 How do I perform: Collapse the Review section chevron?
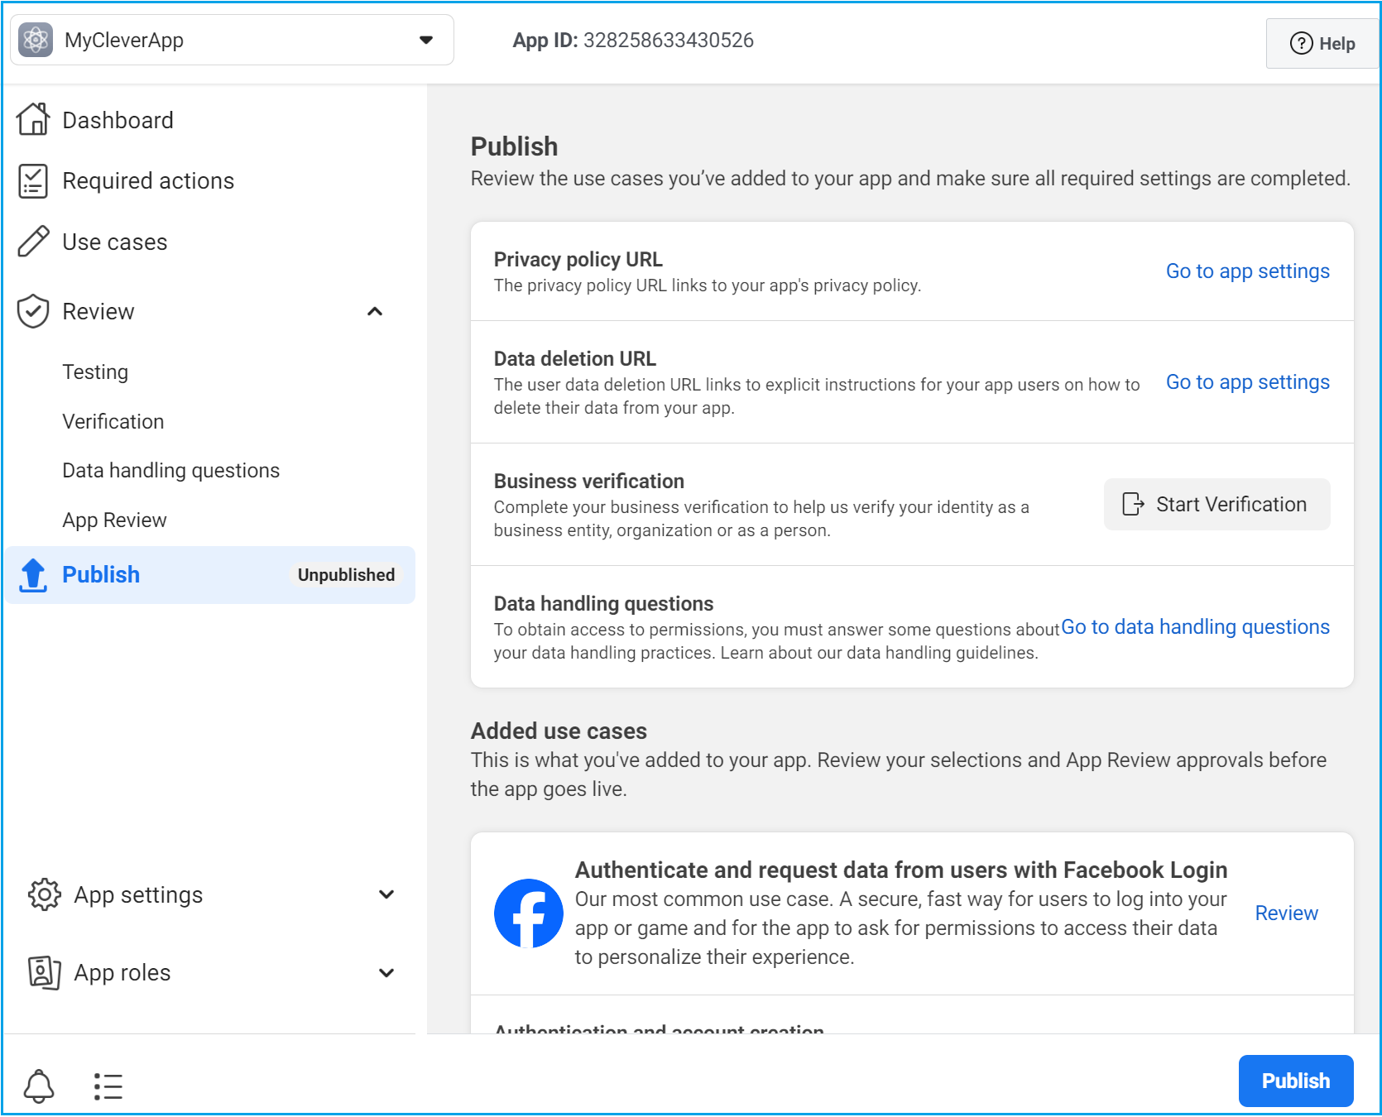pos(375,311)
